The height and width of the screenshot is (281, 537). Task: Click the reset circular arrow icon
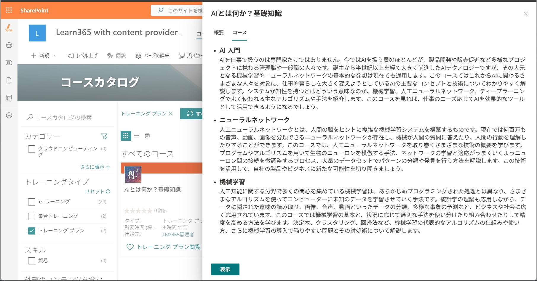coord(108,191)
